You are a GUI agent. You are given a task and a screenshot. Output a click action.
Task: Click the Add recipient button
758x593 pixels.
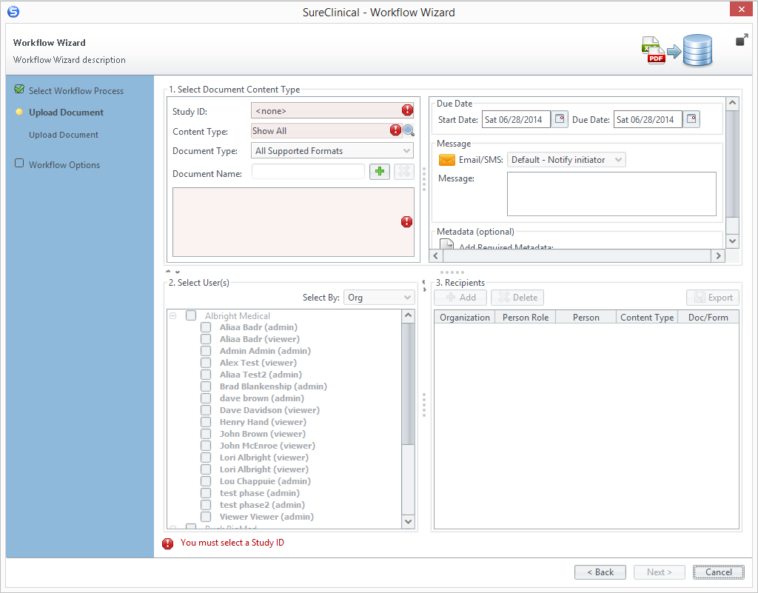coord(460,297)
